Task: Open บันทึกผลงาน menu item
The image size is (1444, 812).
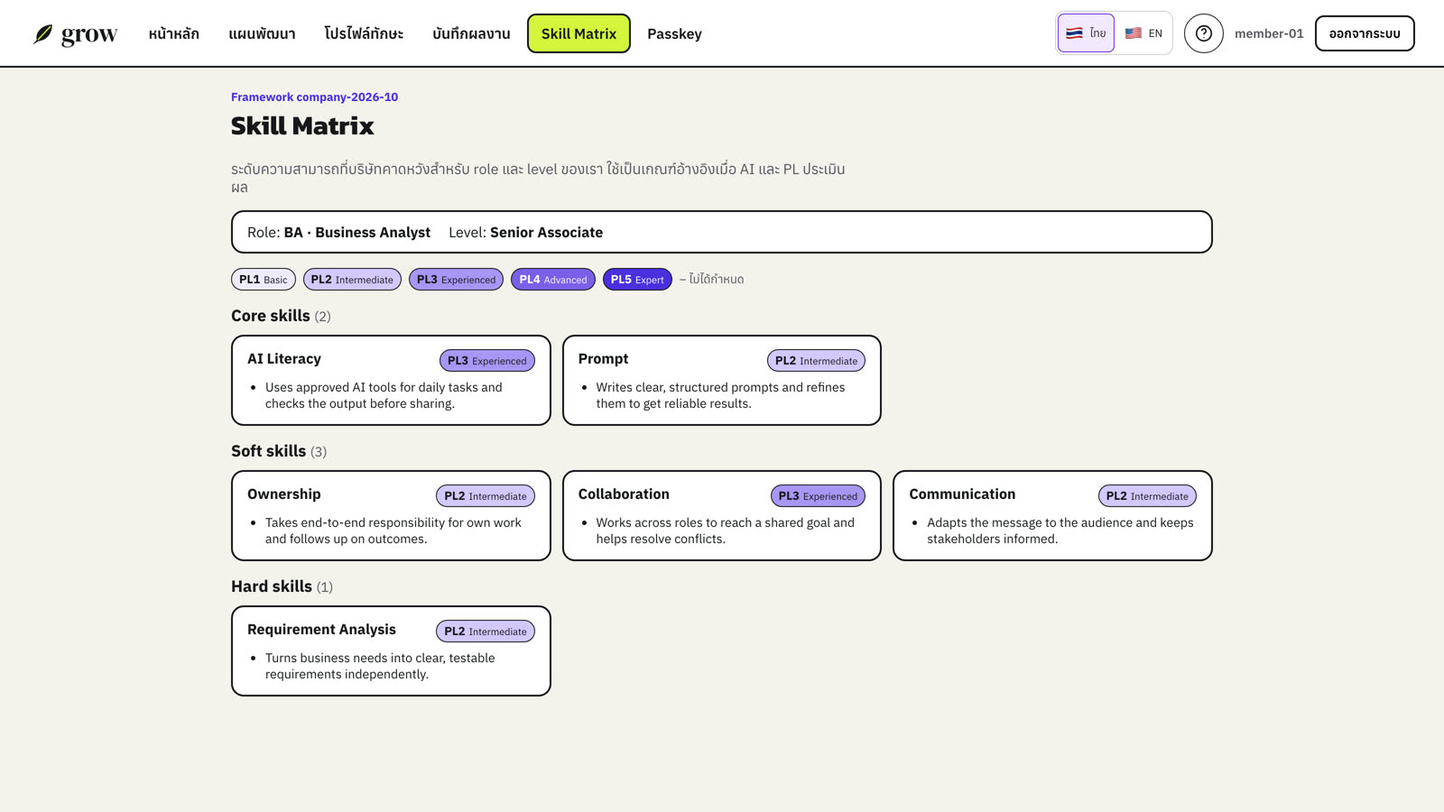Action: [x=471, y=34]
